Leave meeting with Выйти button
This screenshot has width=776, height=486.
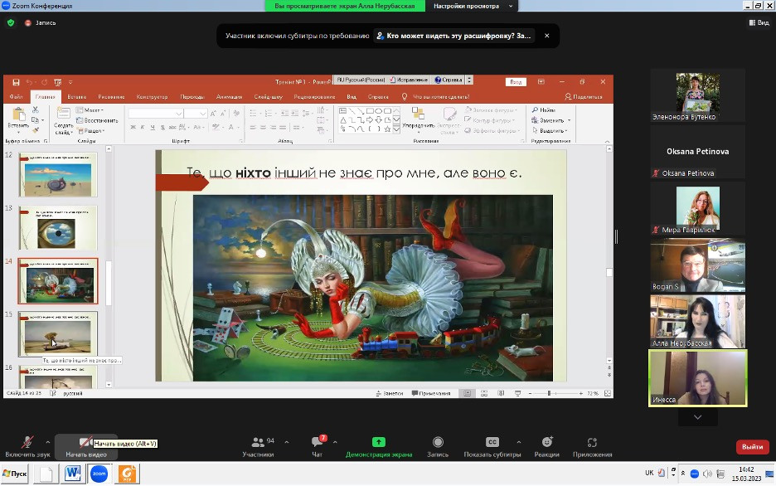coord(752,446)
